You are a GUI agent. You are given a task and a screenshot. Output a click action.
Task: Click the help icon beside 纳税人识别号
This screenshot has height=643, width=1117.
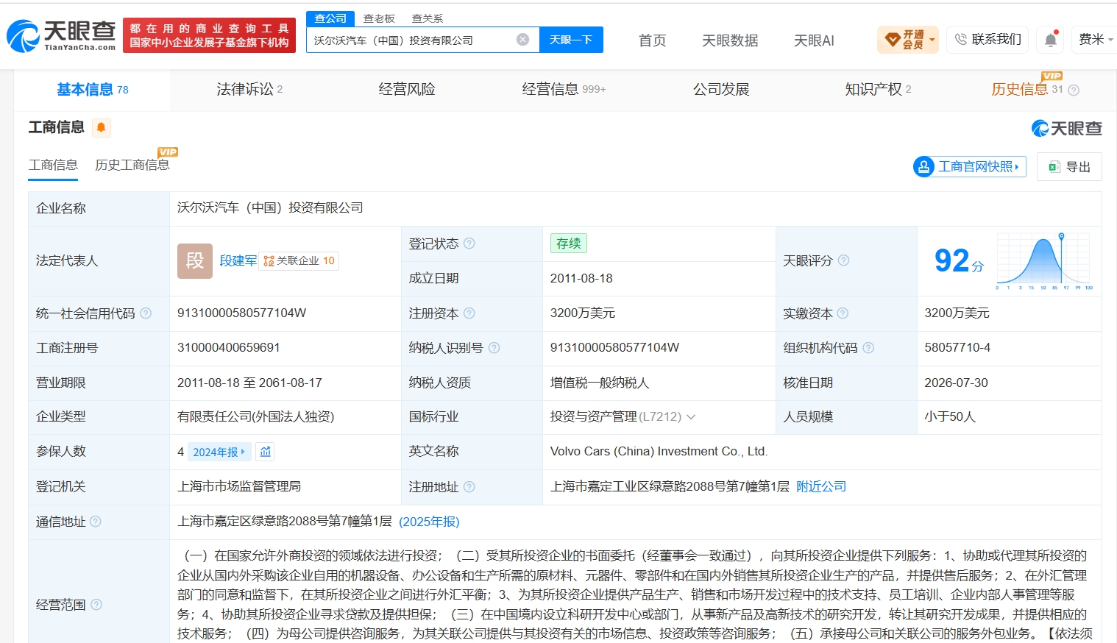[x=494, y=348]
